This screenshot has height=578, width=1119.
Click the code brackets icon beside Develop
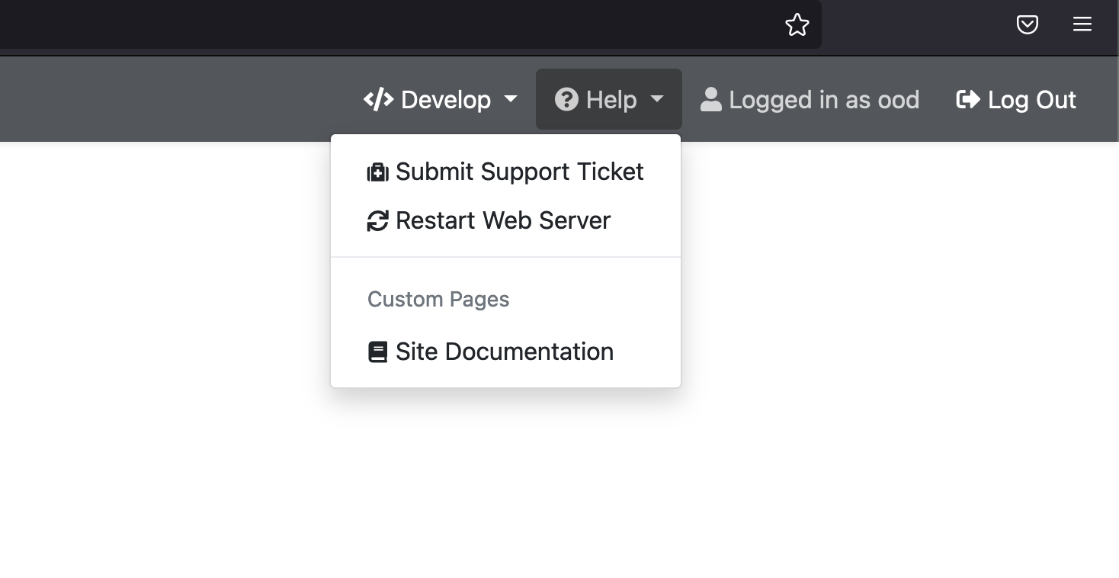click(x=378, y=100)
